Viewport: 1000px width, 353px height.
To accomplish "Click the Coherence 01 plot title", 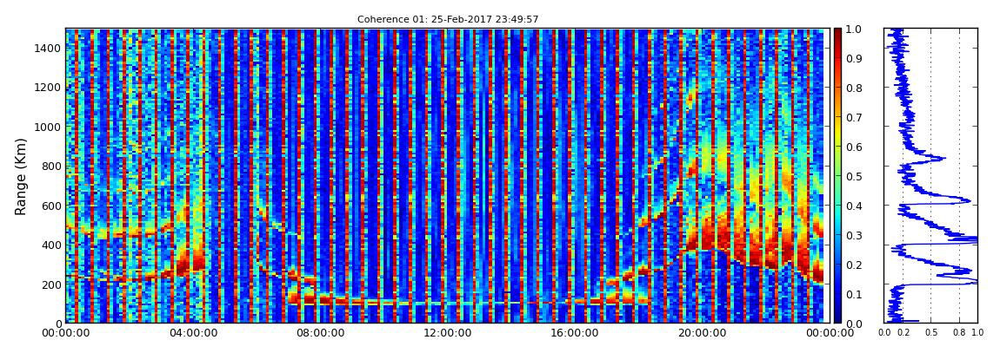I will tap(448, 20).
